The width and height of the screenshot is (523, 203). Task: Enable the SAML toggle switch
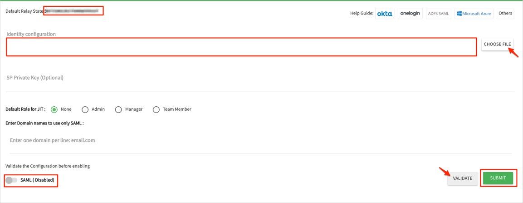[11, 180]
